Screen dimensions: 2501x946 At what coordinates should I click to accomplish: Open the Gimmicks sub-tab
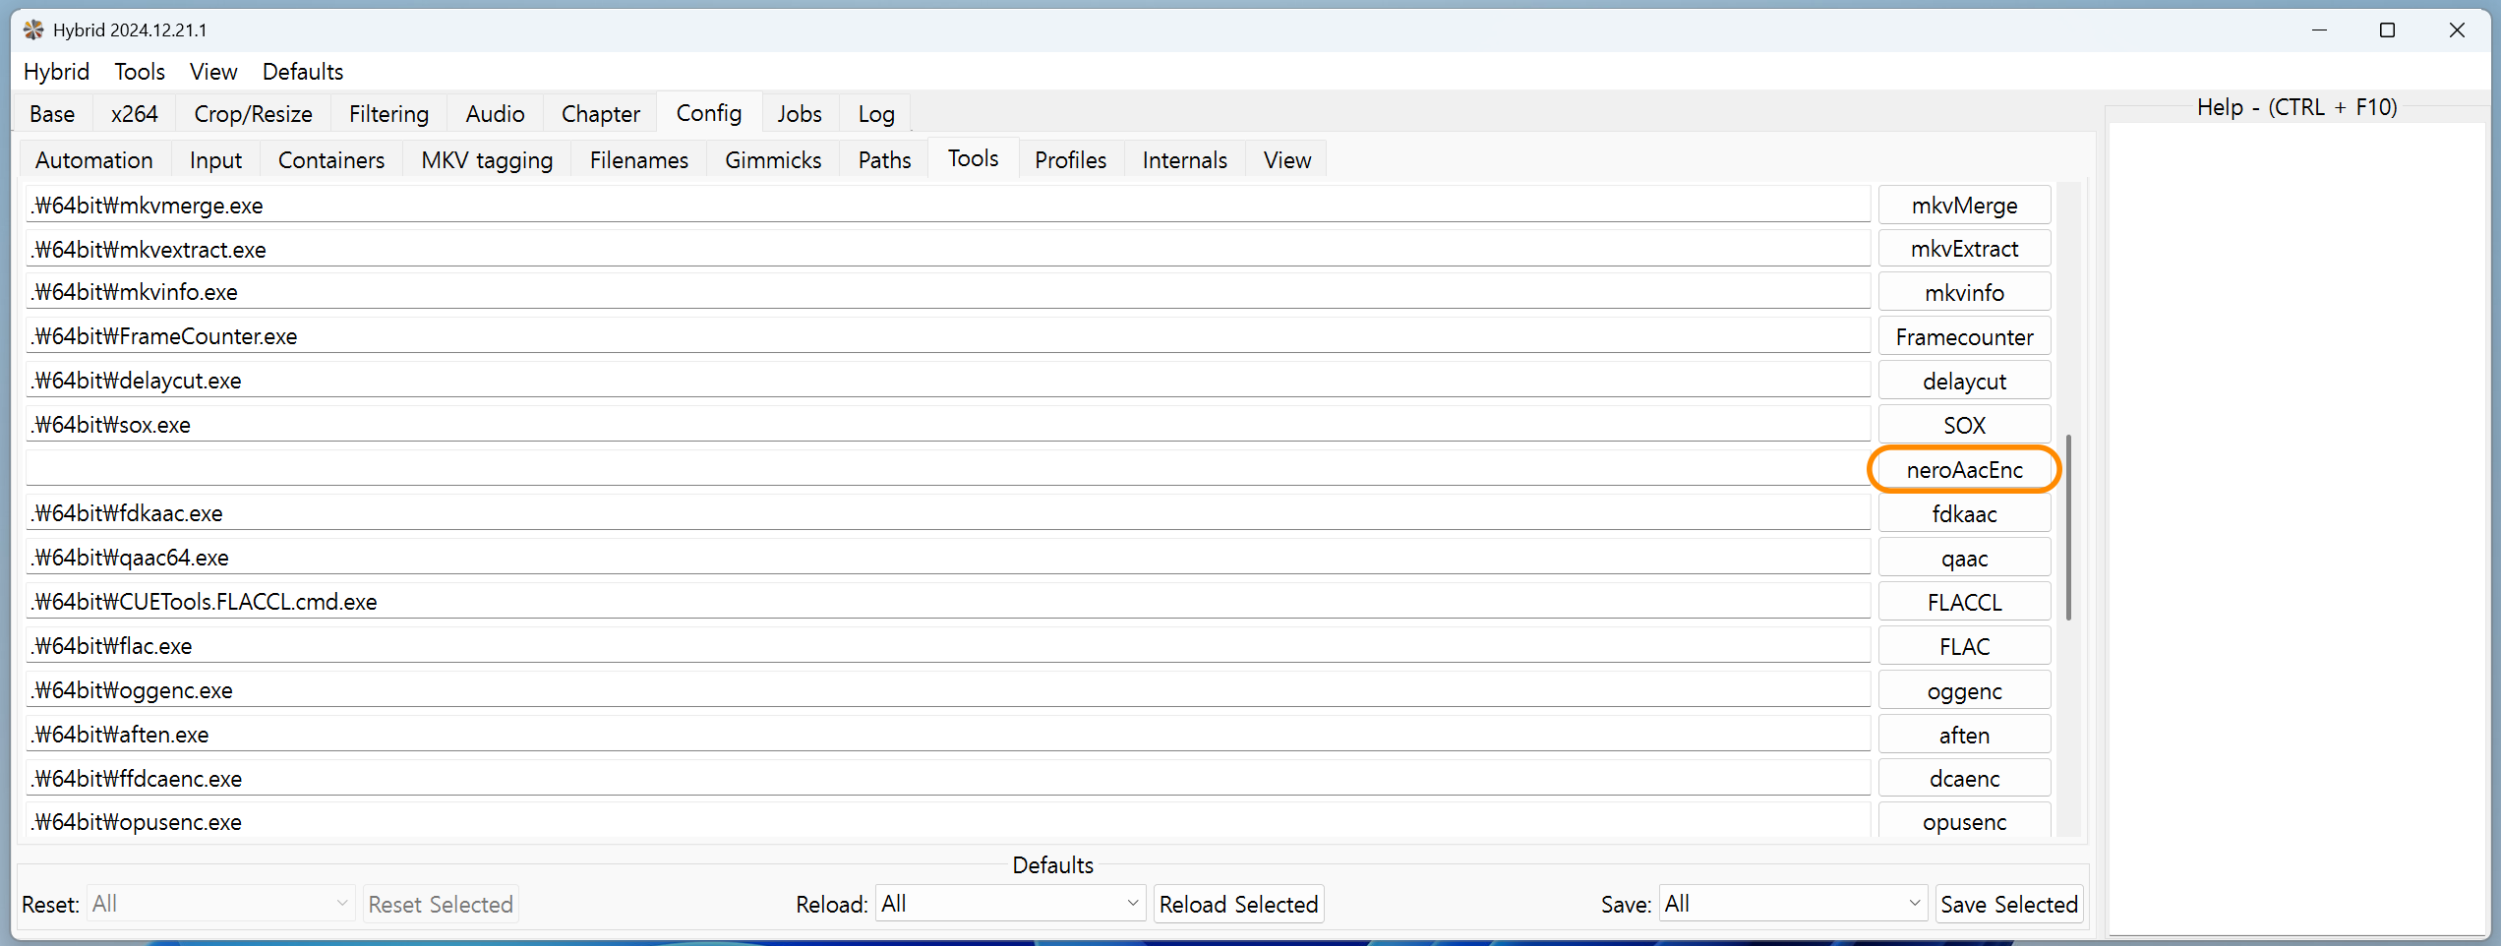tap(773, 160)
